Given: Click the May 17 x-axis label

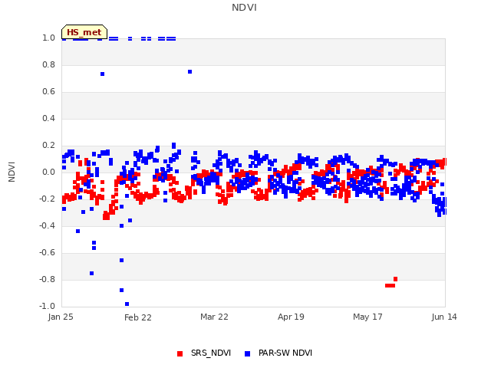Looking at the screenshot, I should point(367,317).
